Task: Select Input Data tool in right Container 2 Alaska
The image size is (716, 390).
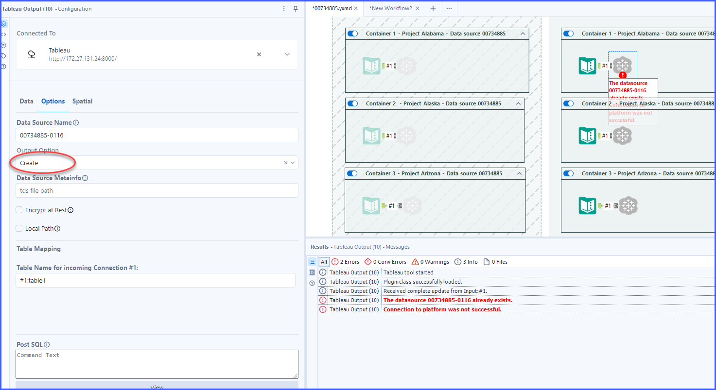Action: (587, 136)
